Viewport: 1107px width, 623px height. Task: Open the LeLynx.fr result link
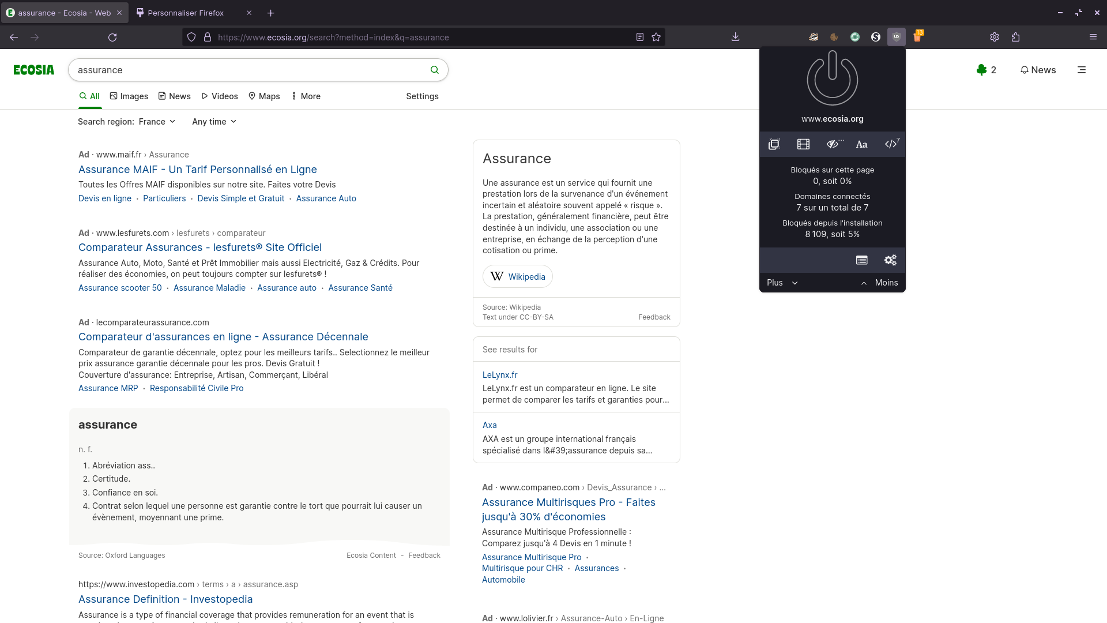click(499, 374)
